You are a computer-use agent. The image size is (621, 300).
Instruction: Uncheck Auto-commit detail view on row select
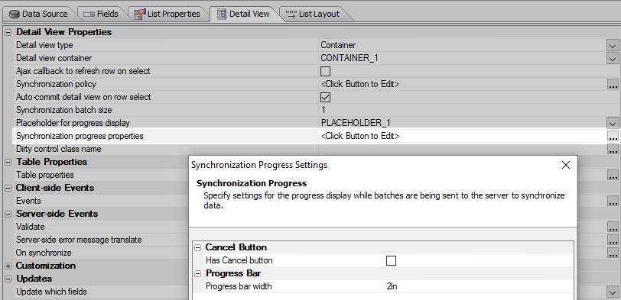point(325,97)
